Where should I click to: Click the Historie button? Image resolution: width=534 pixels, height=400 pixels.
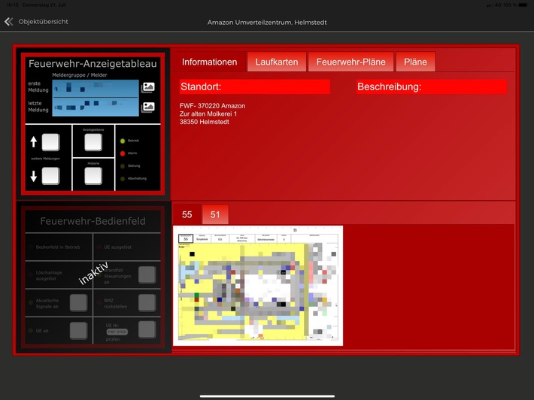coord(93,176)
